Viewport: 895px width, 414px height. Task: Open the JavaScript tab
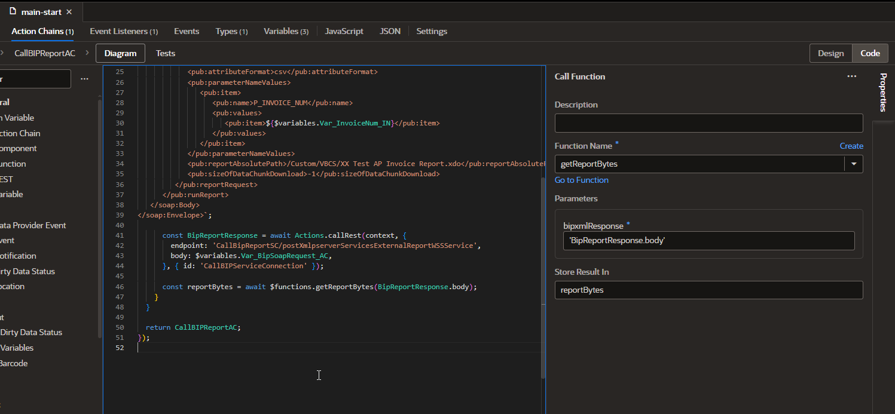pyautogui.click(x=344, y=31)
